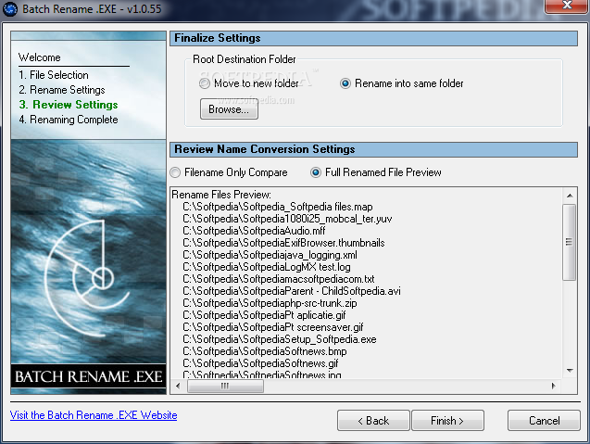Select the SoftpediaAudio.mff line

tap(254, 231)
